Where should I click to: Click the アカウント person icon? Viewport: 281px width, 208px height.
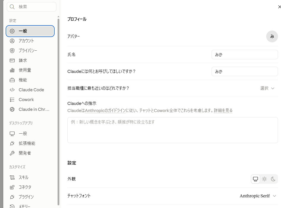tap(12, 41)
